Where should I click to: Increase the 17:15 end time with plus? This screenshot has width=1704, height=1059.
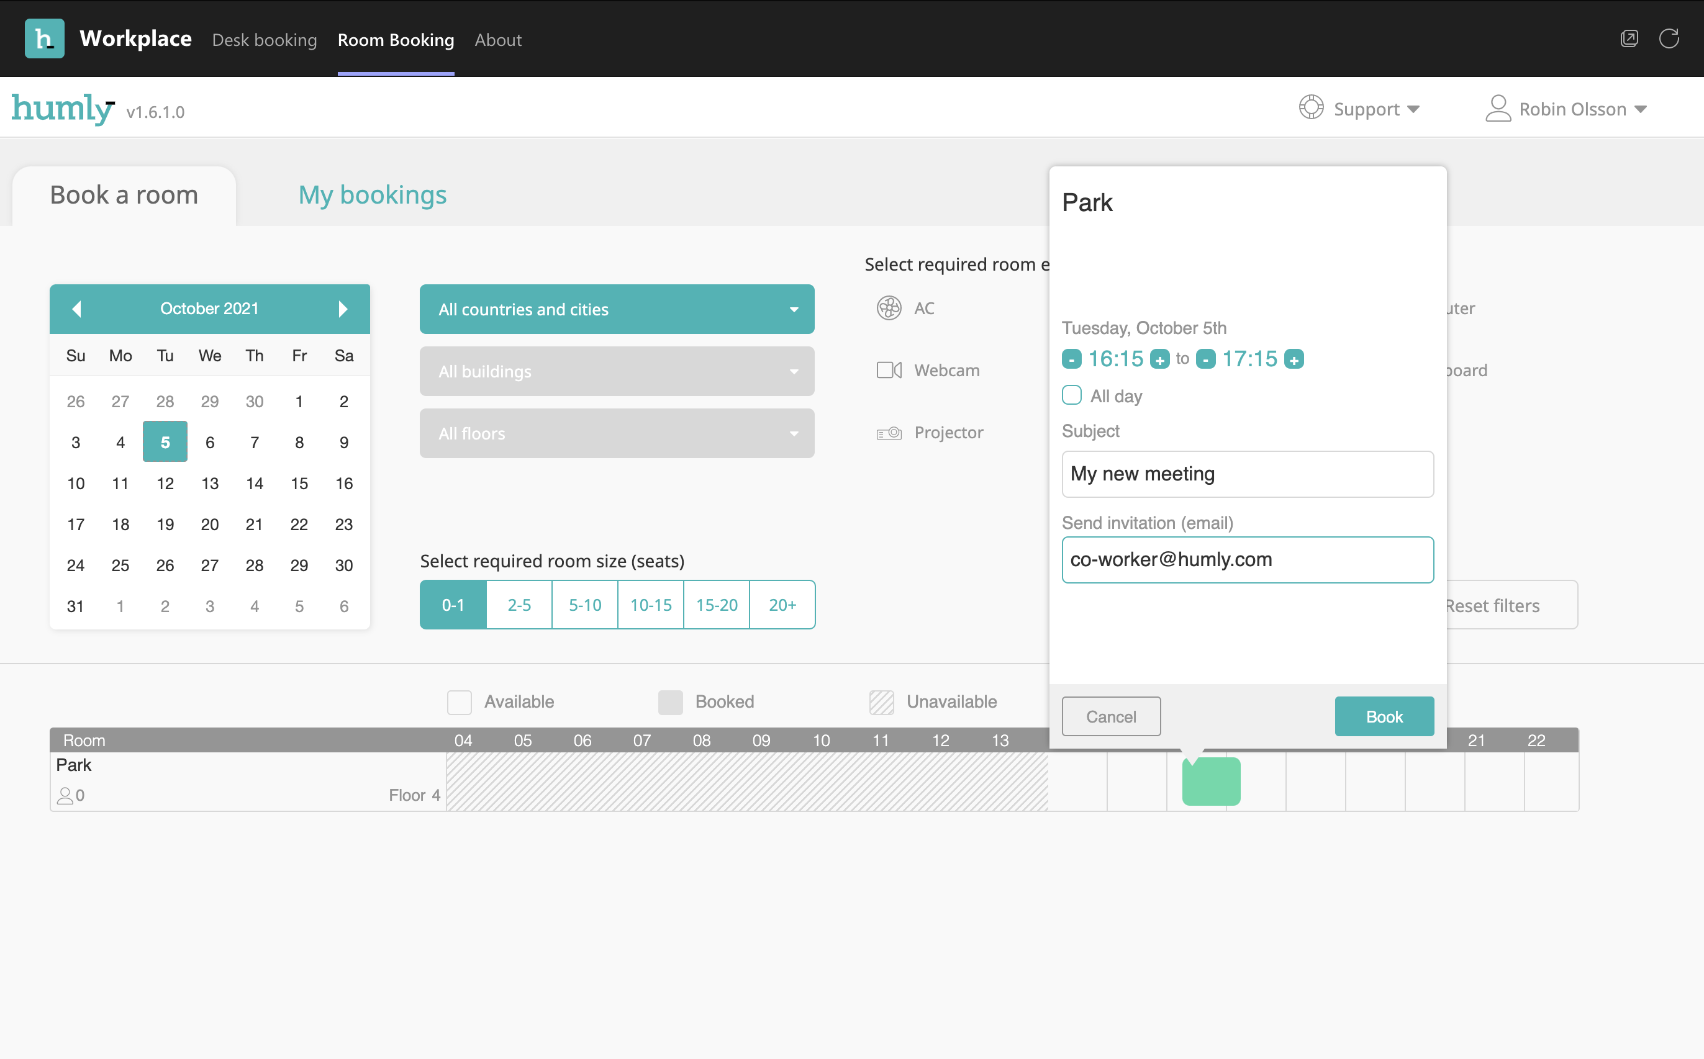pyautogui.click(x=1294, y=359)
